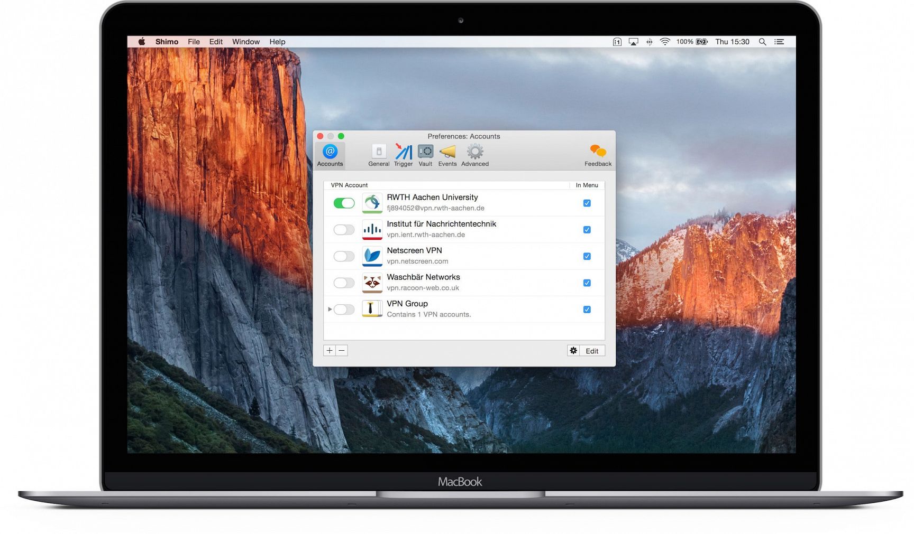
Task: Click the Feedback speech bubble icon
Action: 598,152
